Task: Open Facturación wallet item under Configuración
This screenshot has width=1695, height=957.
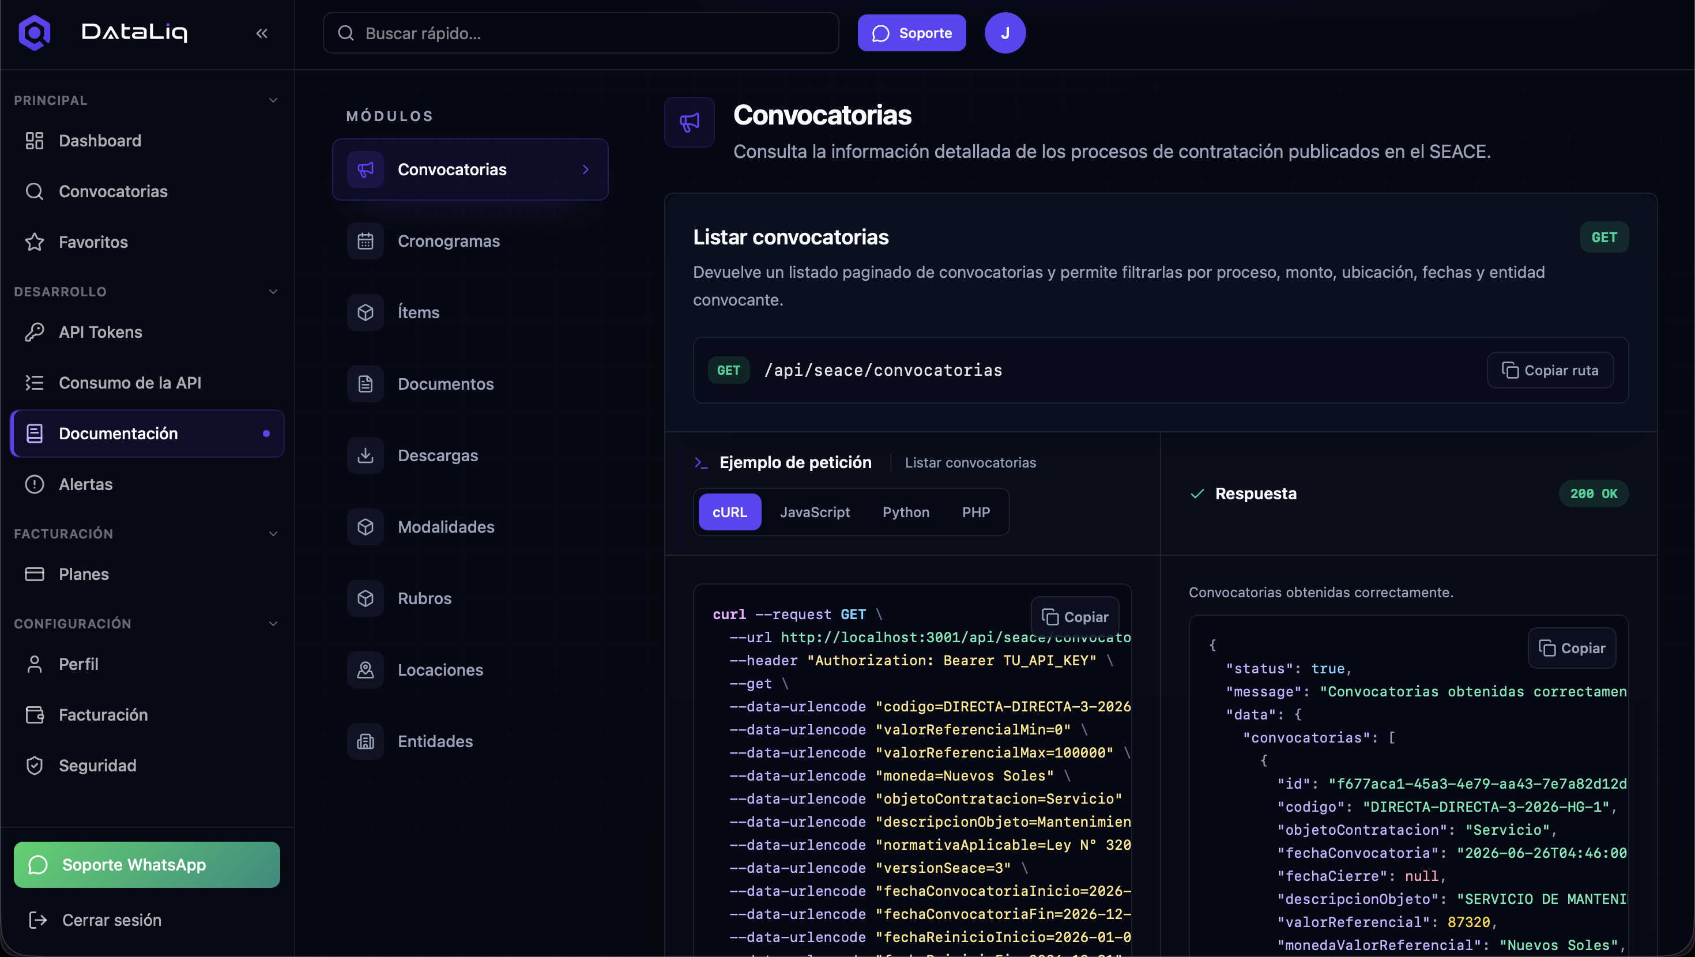Action: [x=148, y=714]
